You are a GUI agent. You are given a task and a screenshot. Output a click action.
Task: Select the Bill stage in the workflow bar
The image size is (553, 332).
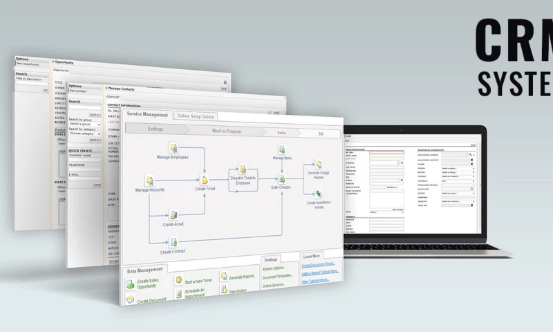point(320,133)
